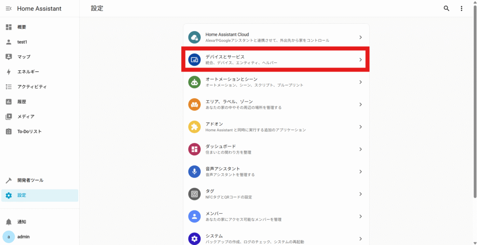
Task: Open 開発者ツール in the sidebar
Action: pos(30,180)
